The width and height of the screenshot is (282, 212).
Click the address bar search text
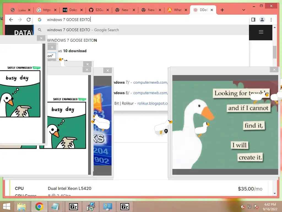coord(69,20)
